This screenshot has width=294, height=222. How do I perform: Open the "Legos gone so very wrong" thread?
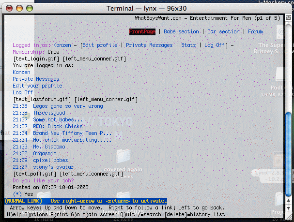click(x=68, y=106)
